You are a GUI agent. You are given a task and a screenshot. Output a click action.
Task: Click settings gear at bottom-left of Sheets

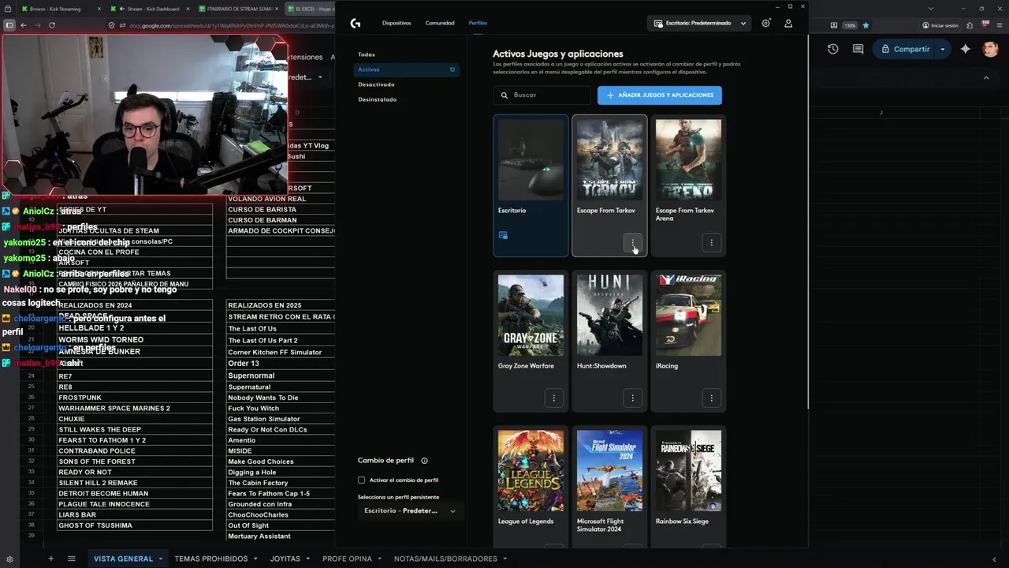coord(9,559)
